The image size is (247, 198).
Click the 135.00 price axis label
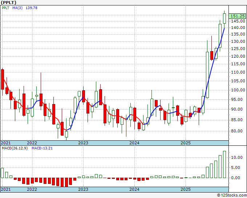tap(238, 34)
